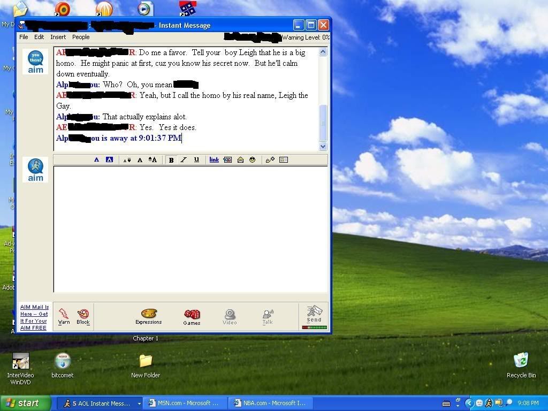548x411 pixels.
Task: Open the People menu
Action: [81, 37]
